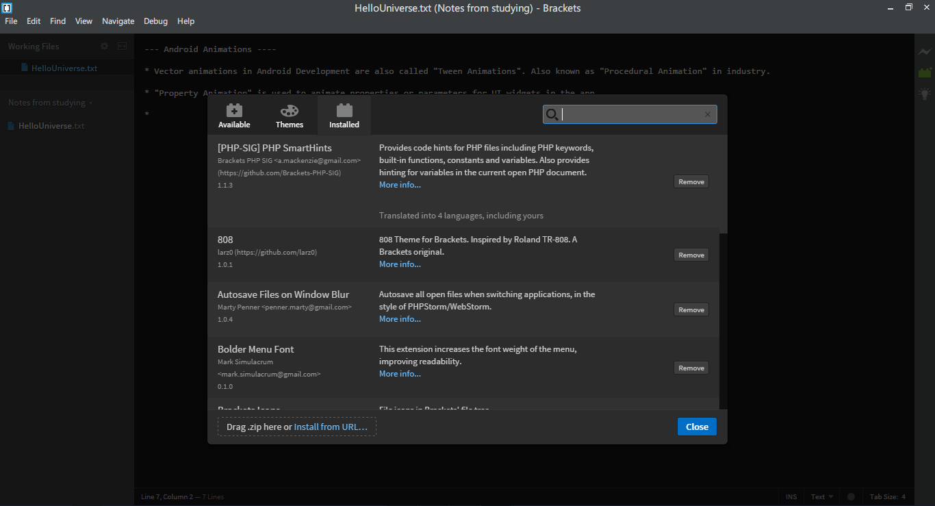Viewport: 935px width, 506px height.
Task: Open the Edit menu
Action: [34, 21]
